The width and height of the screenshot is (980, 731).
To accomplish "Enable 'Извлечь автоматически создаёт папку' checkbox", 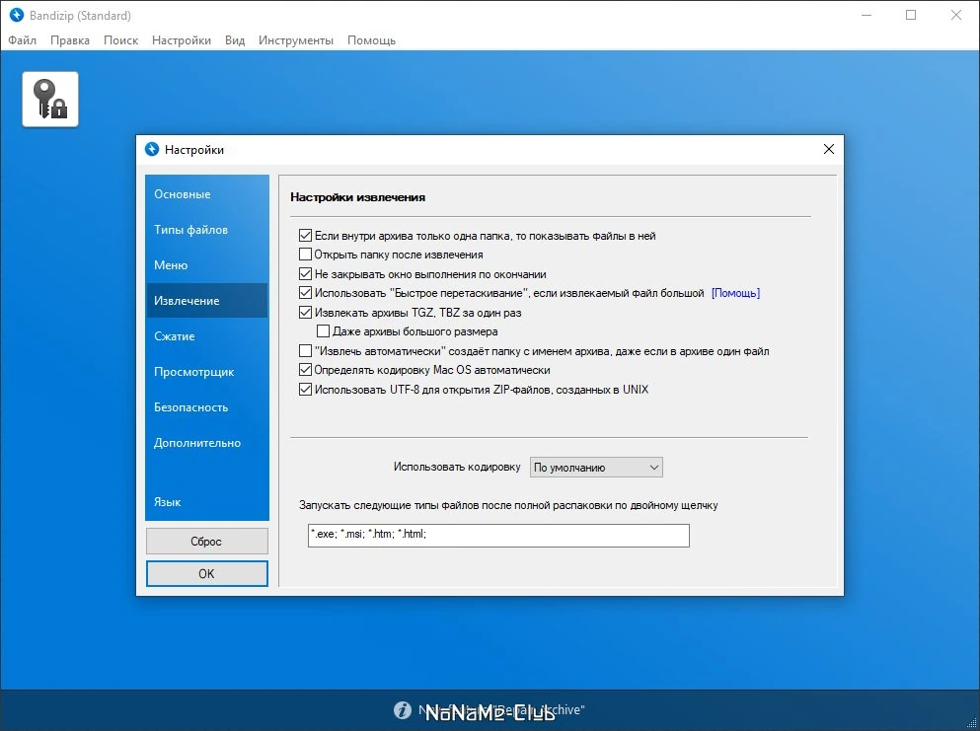I will click(305, 351).
